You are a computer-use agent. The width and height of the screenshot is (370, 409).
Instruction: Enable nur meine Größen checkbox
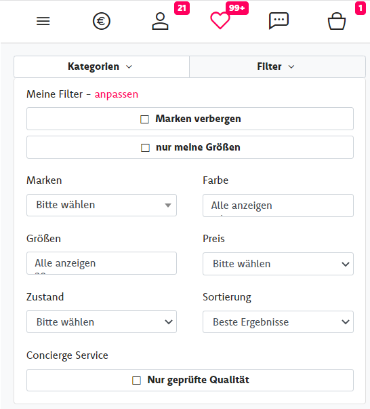pyautogui.click(x=145, y=148)
